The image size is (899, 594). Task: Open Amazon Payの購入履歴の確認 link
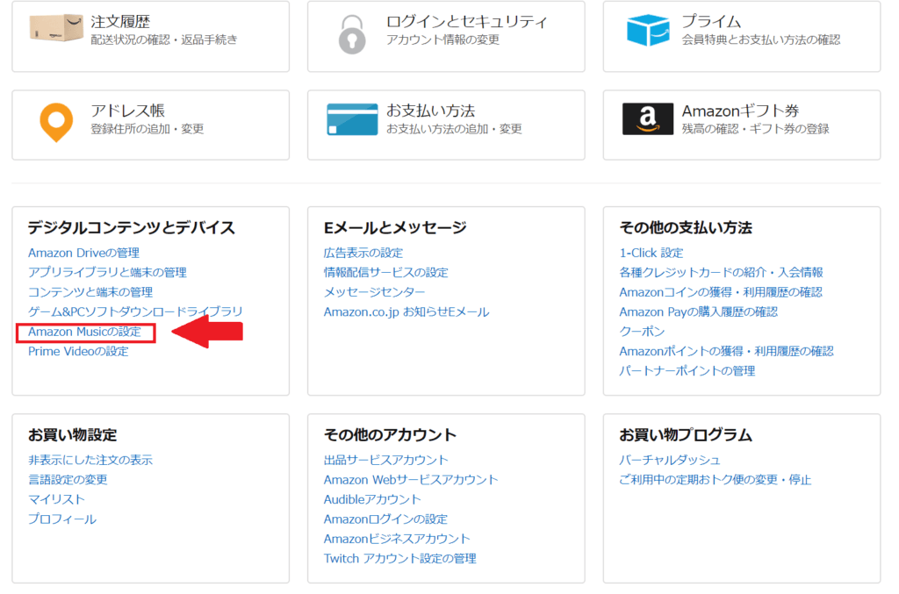click(x=698, y=311)
